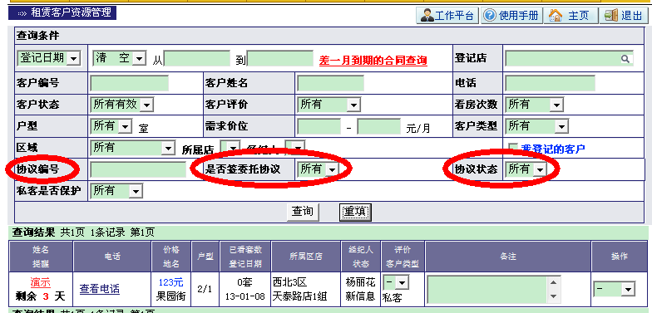Click the 客户编号 input field
This screenshot has height=313, width=652.
[x=130, y=83]
